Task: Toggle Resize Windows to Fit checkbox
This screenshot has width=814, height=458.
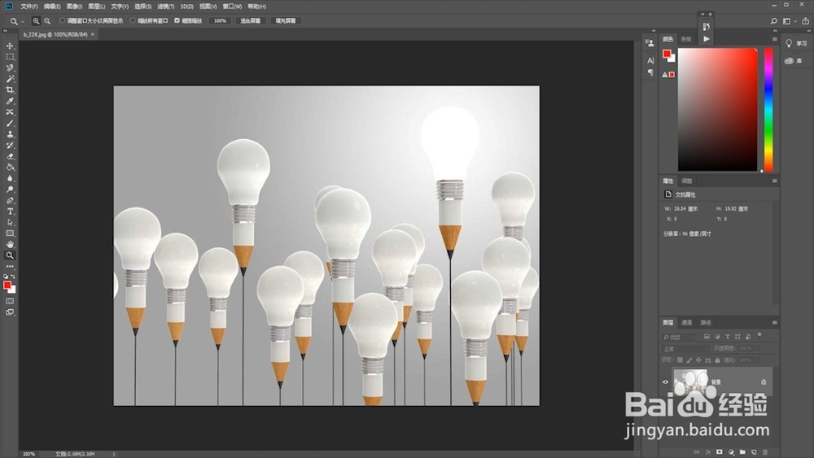Action: click(63, 21)
